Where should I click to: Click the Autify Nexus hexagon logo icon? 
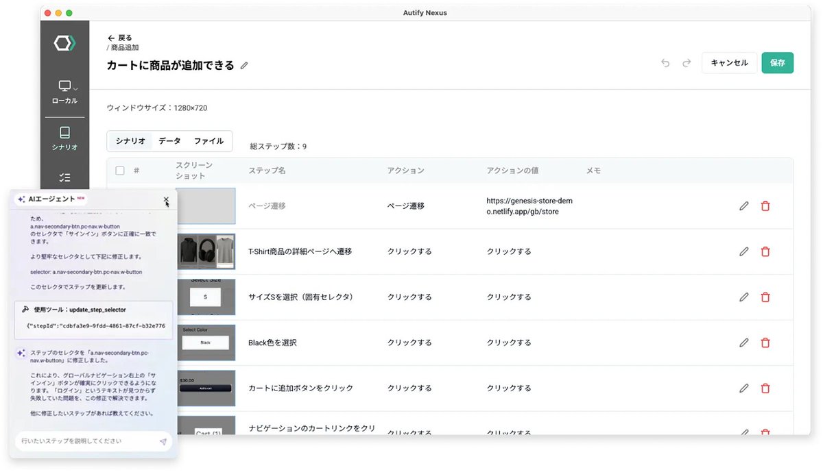click(64, 42)
